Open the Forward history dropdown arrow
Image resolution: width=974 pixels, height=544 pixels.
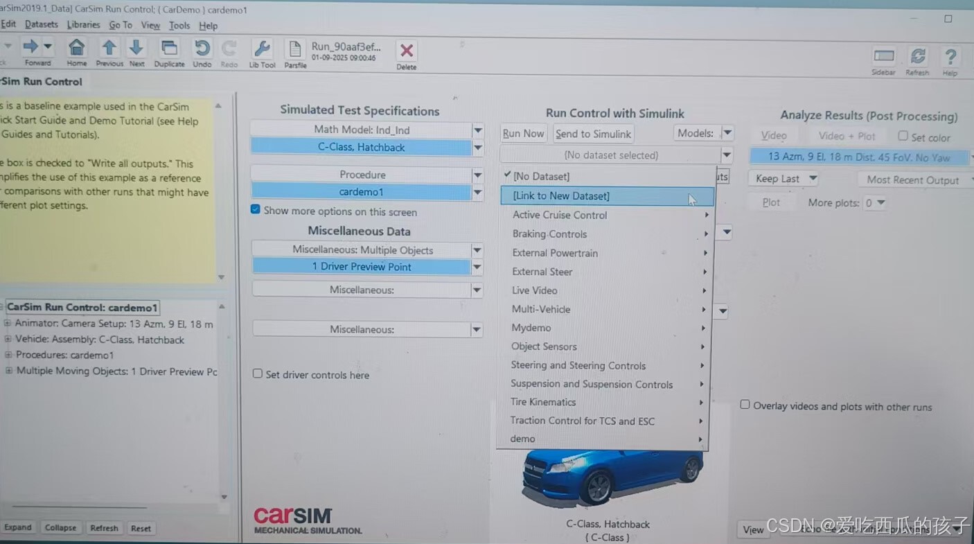point(48,46)
